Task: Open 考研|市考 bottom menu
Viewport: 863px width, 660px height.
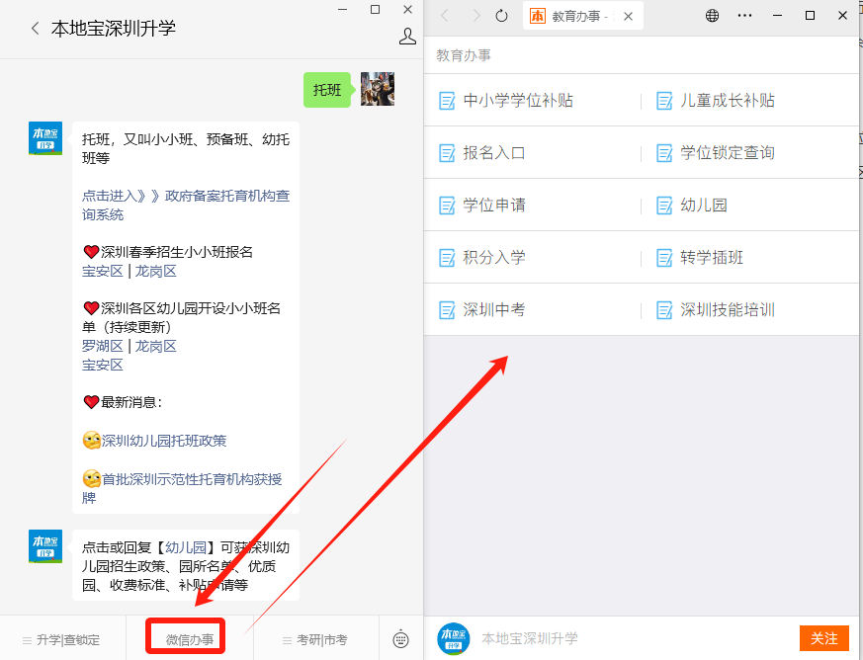Action: (316, 639)
